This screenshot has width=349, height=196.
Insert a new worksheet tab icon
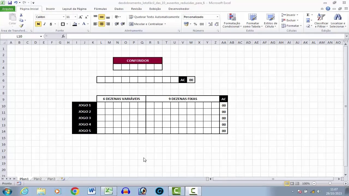click(63, 179)
